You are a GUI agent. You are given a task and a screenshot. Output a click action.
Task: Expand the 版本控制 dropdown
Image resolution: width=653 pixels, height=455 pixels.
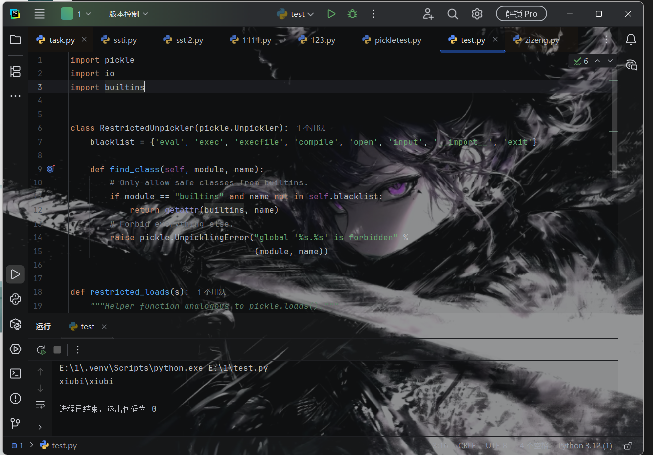129,14
